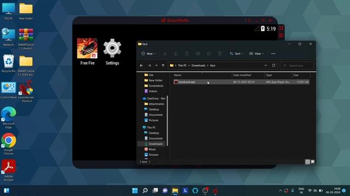The height and width of the screenshot is (196, 350).
Task: Open the Android Settings gear in the emulator
Action: (x=112, y=48)
